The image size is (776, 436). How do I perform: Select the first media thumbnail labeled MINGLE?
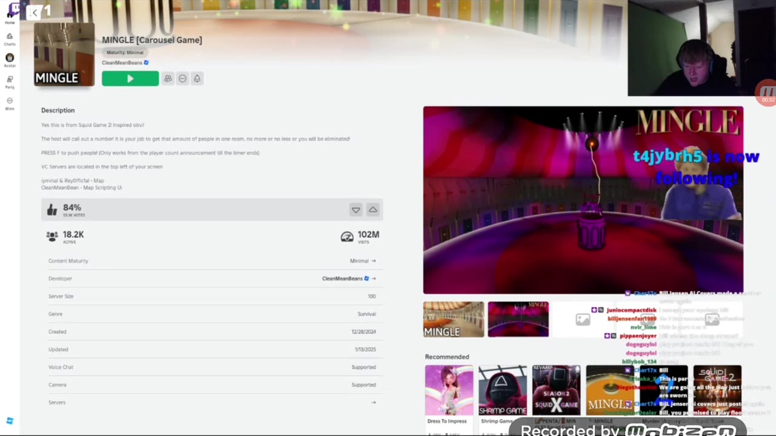453,319
